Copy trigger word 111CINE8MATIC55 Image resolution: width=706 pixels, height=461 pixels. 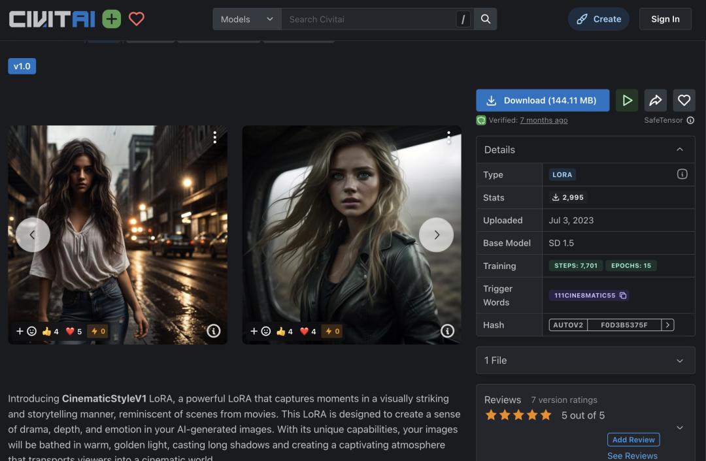pos(623,295)
